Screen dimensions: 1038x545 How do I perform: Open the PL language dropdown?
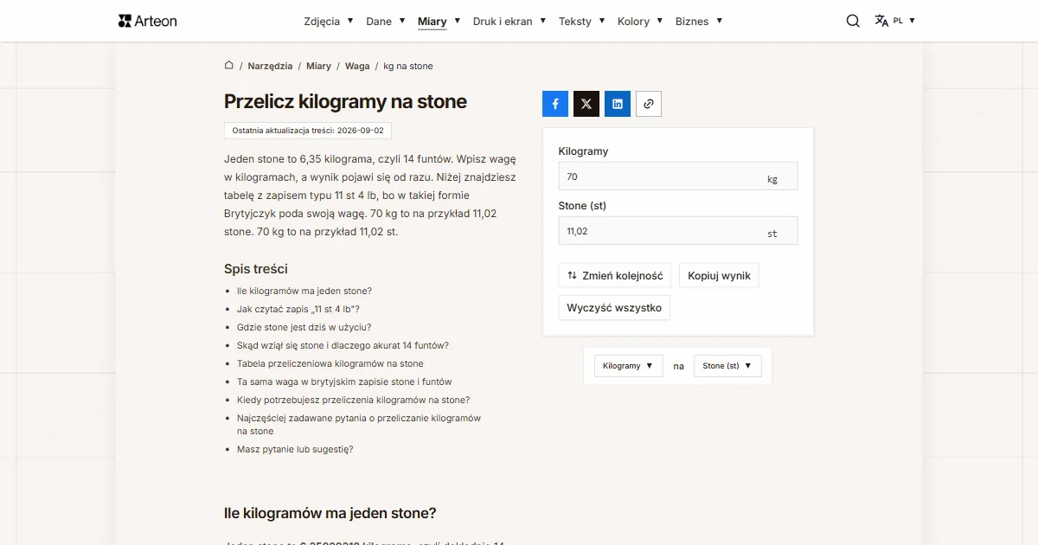point(904,21)
